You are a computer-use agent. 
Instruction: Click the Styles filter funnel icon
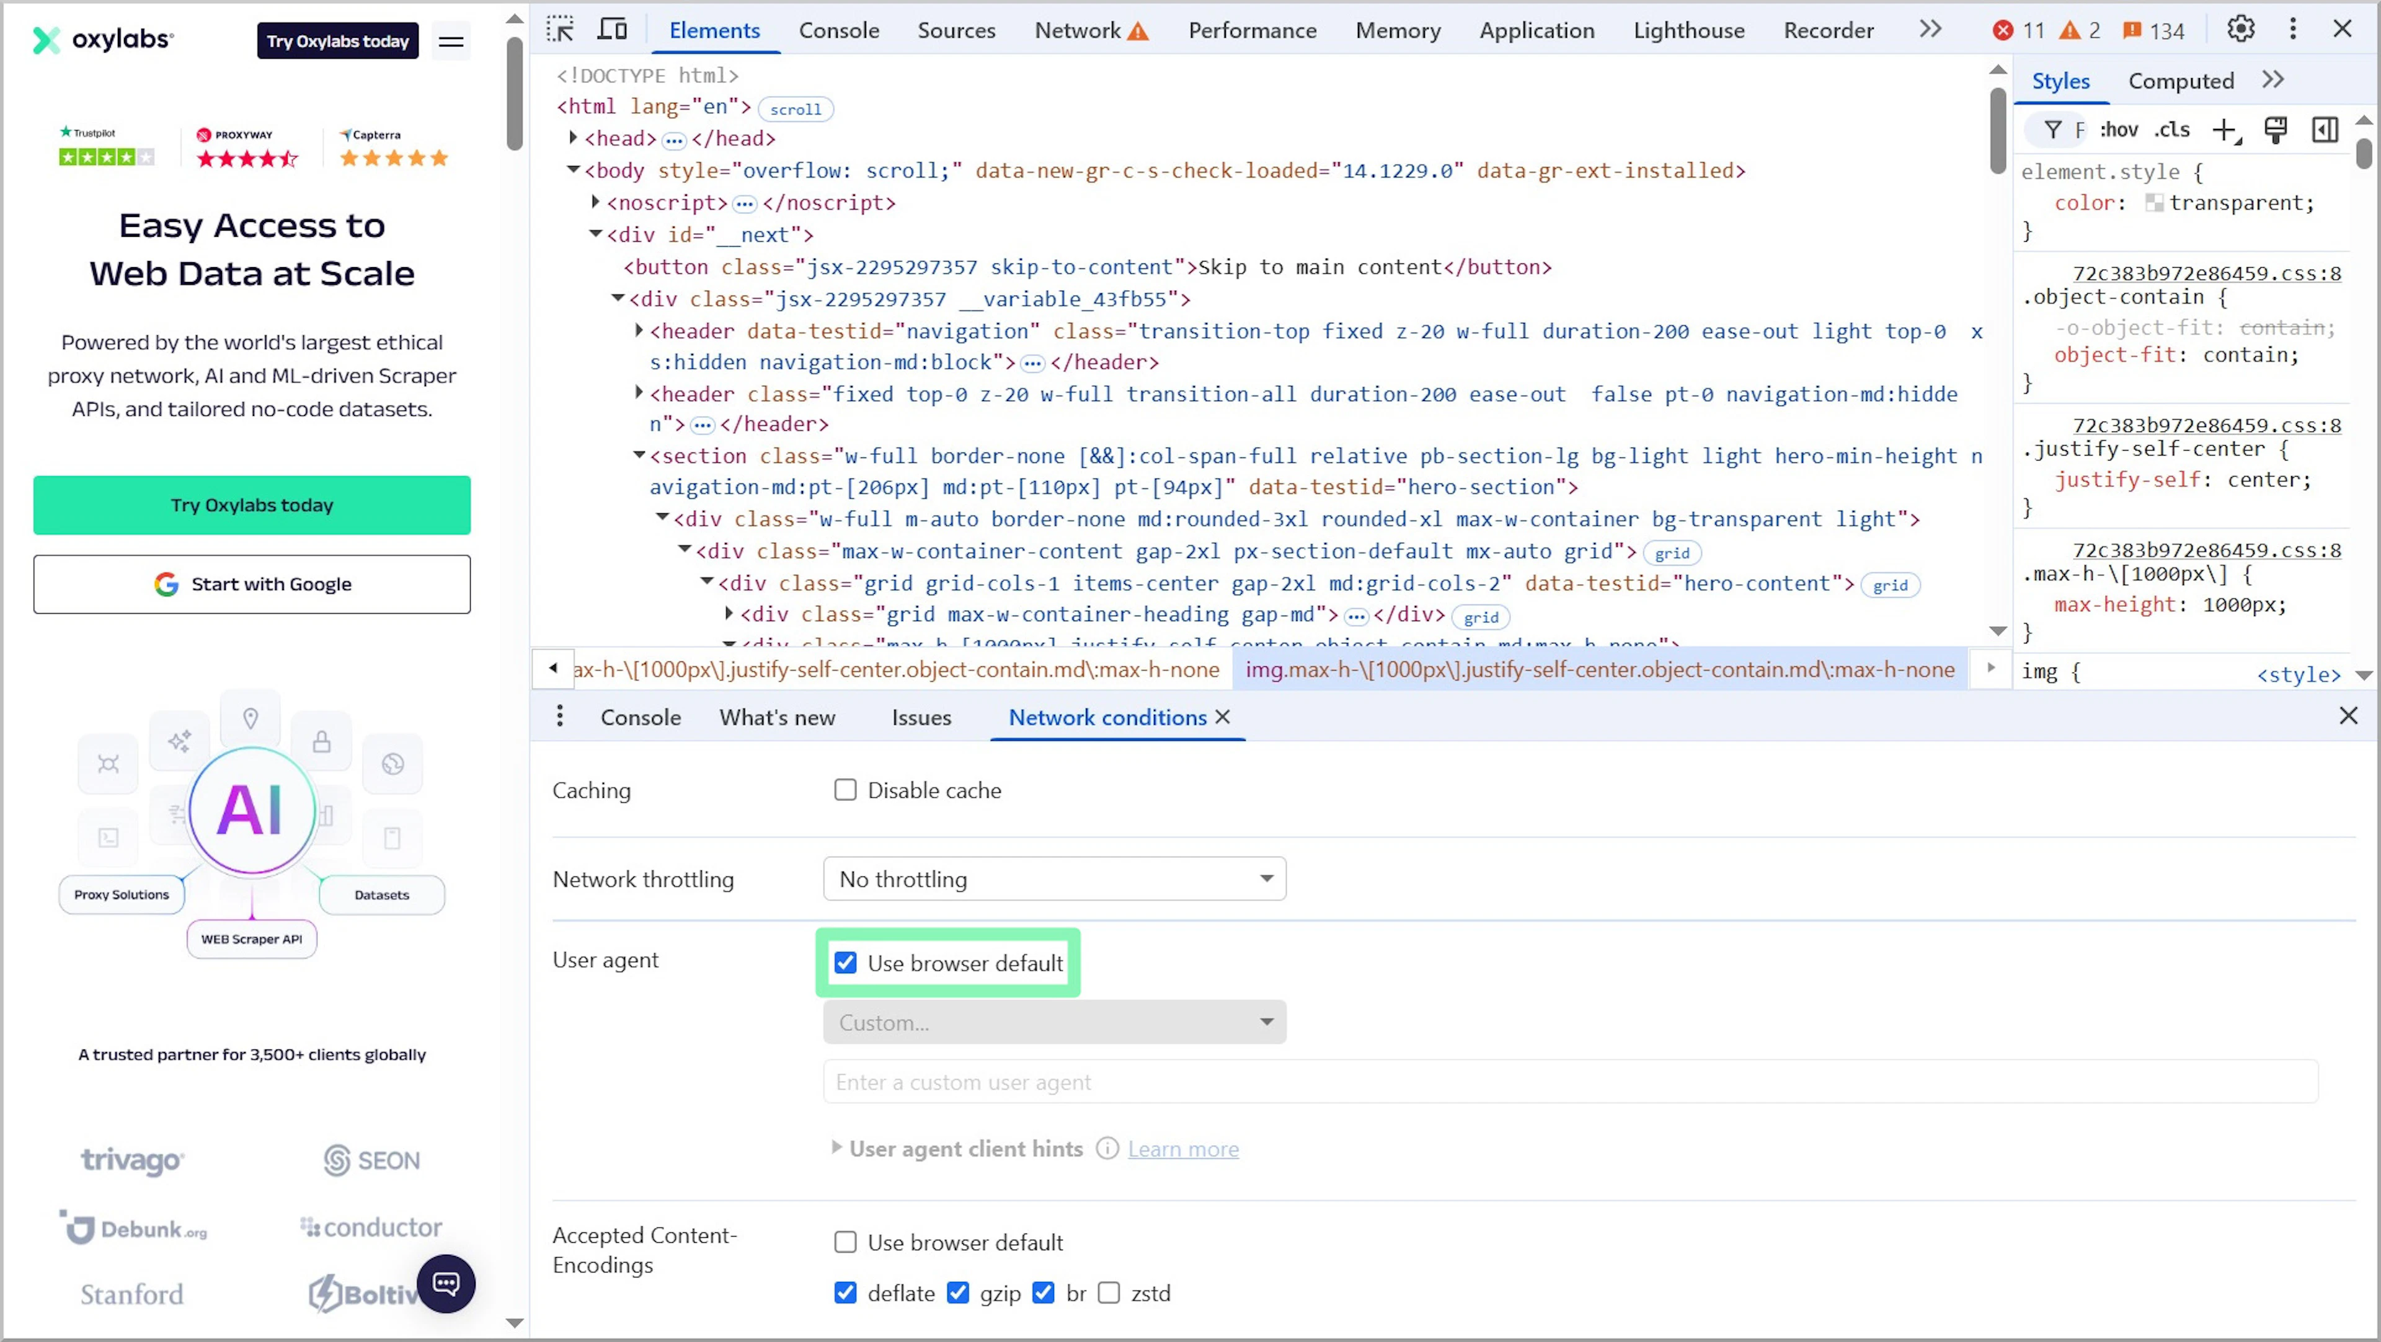tap(2052, 130)
